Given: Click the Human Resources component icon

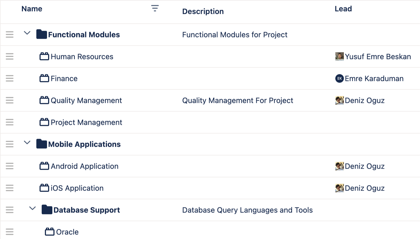Looking at the screenshot, I should pyautogui.click(x=44, y=56).
